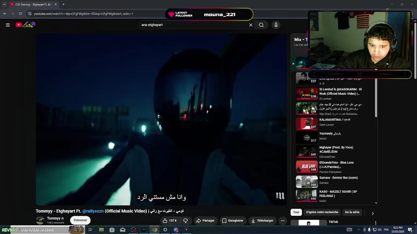Click the video player to pause
The height and width of the screenshot is (234, 417).
click(162, 119)
